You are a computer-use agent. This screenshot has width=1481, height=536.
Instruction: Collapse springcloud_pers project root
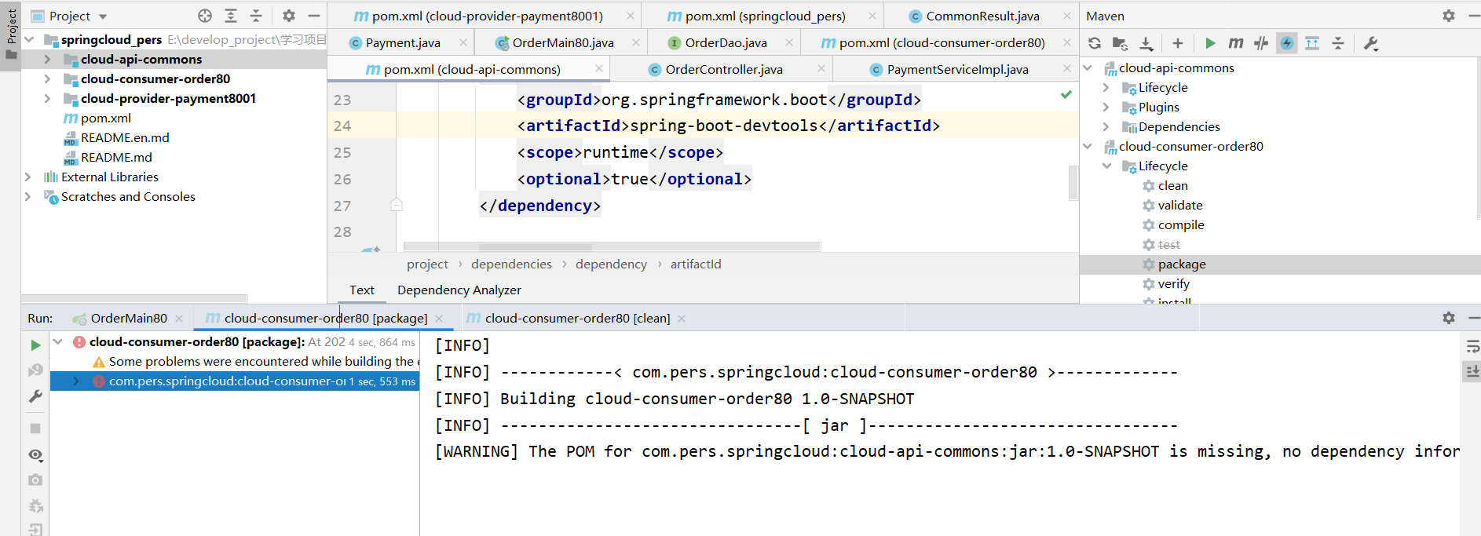(29, 39)
